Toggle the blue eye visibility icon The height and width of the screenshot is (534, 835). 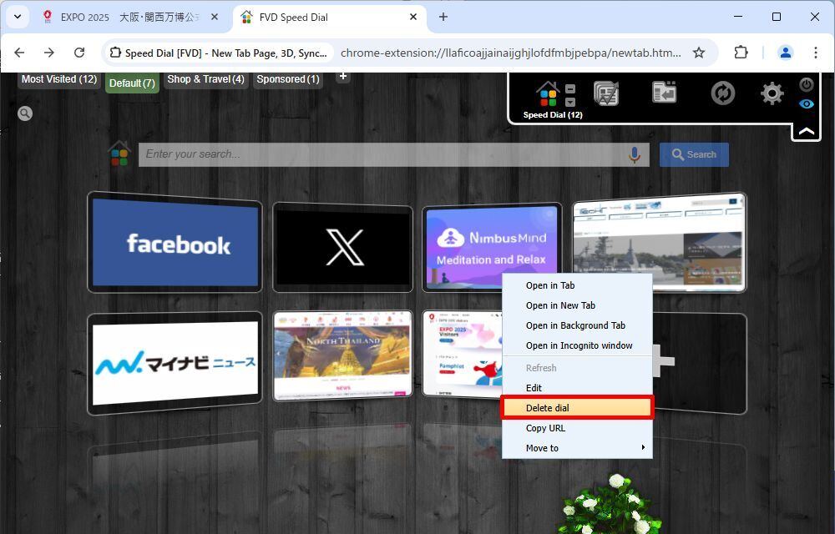click(x=807, y=103)
